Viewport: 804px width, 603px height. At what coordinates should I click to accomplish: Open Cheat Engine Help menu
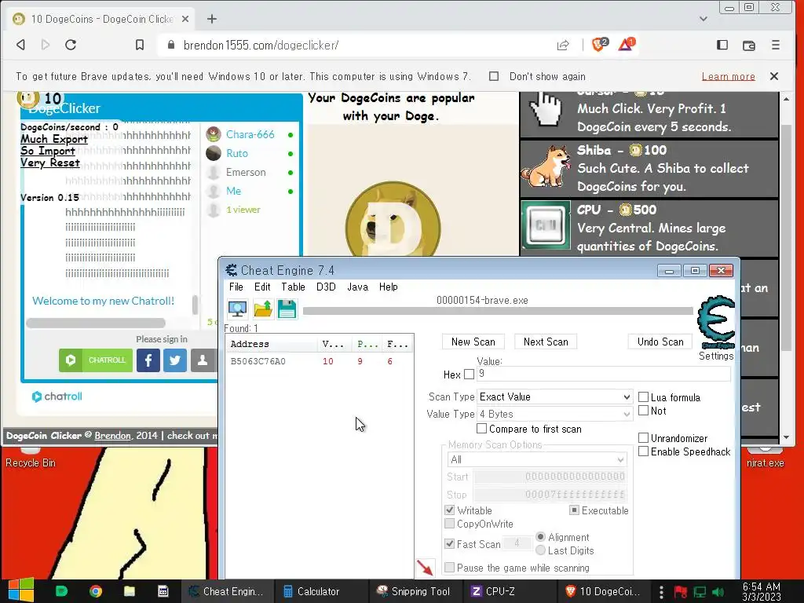pyautogui.click(x=388, y=287)
